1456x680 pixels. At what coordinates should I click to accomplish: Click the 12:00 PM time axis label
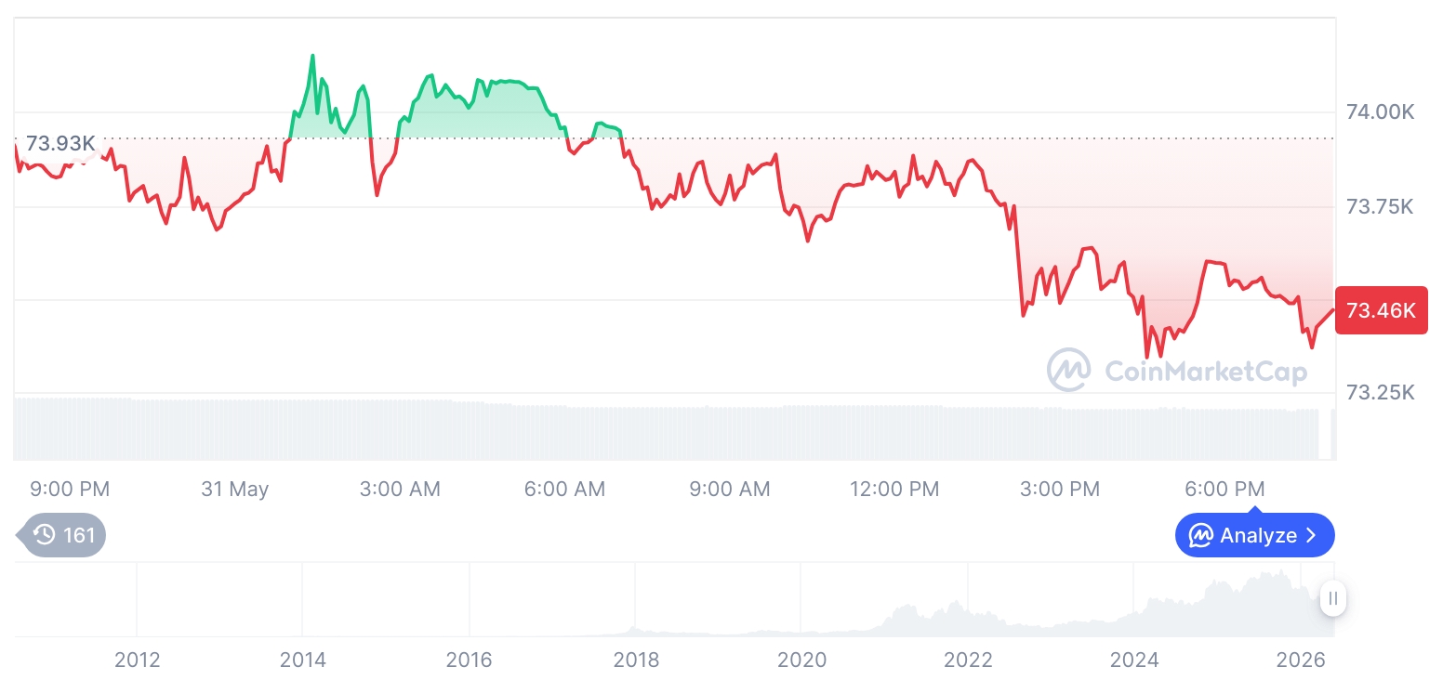[894, 489]
